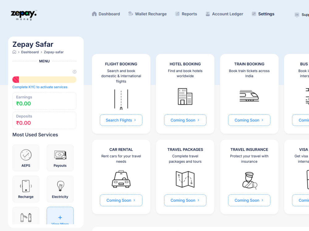Click the TRAIN BOOKING card title
309x231 pixels.
(249, 64)
